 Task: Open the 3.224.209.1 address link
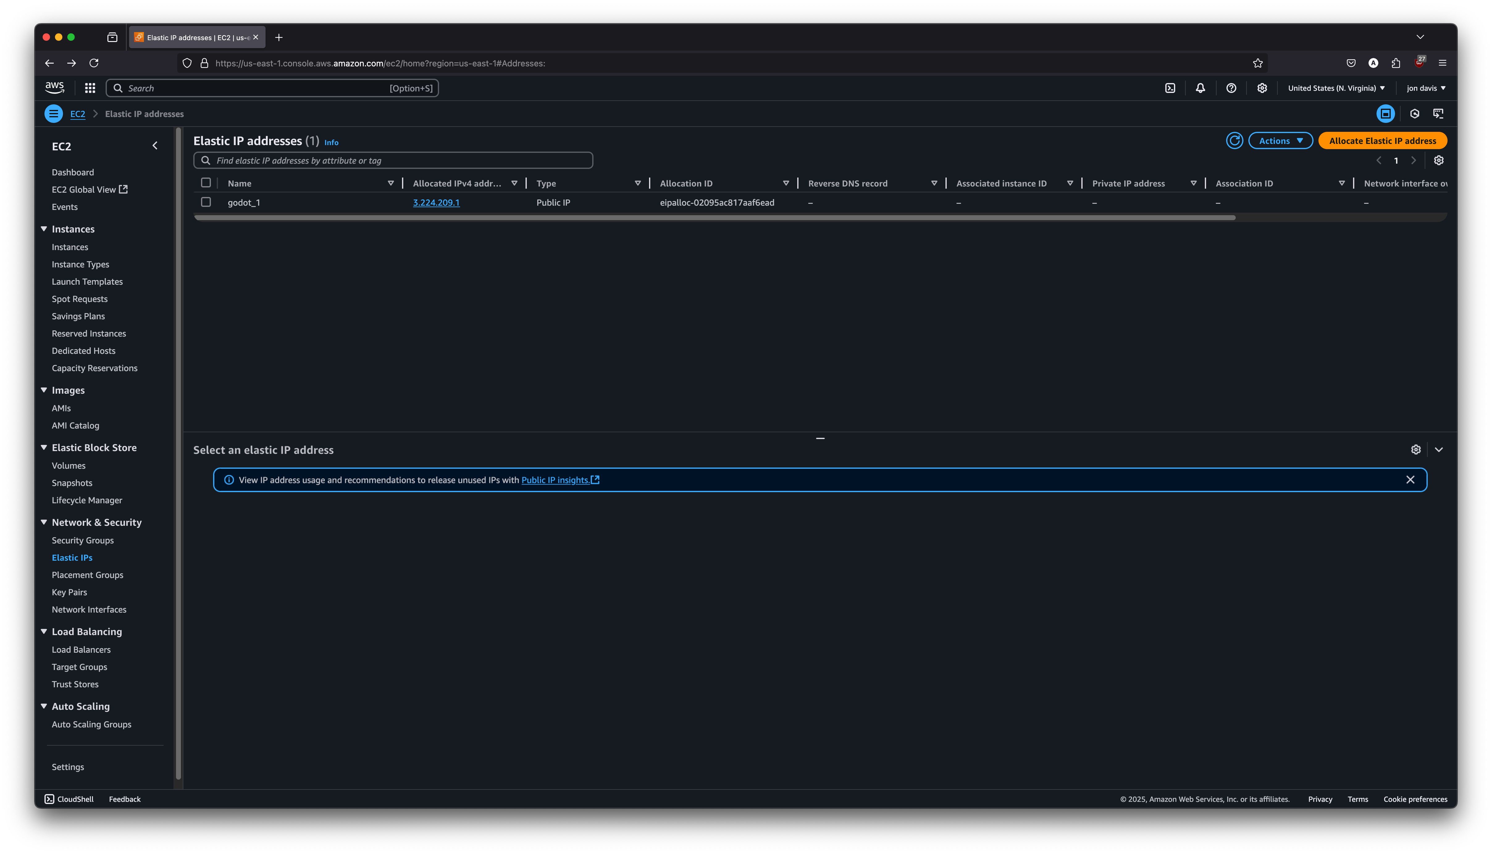[x=436, y=202]
